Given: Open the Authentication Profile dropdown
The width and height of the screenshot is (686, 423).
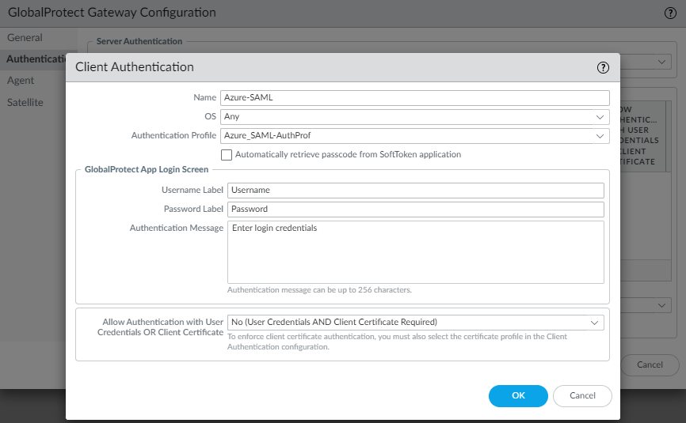Looking at the screenshot, I should pos(600,135).
